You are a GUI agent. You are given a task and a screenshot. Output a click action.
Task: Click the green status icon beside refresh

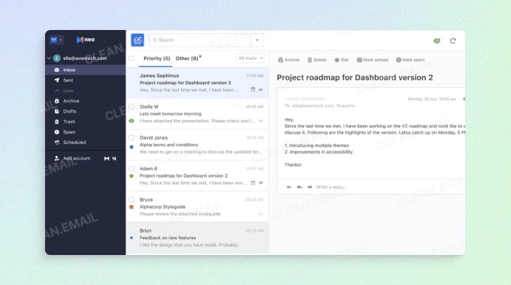(437, 40)
